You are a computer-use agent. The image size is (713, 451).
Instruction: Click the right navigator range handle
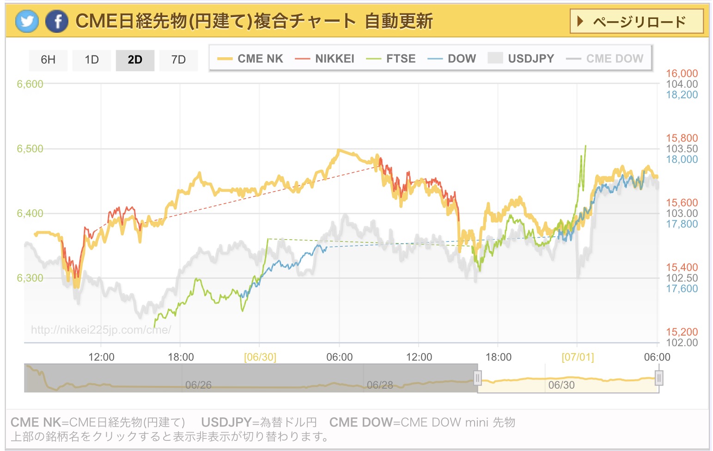[x=659, y=378]
